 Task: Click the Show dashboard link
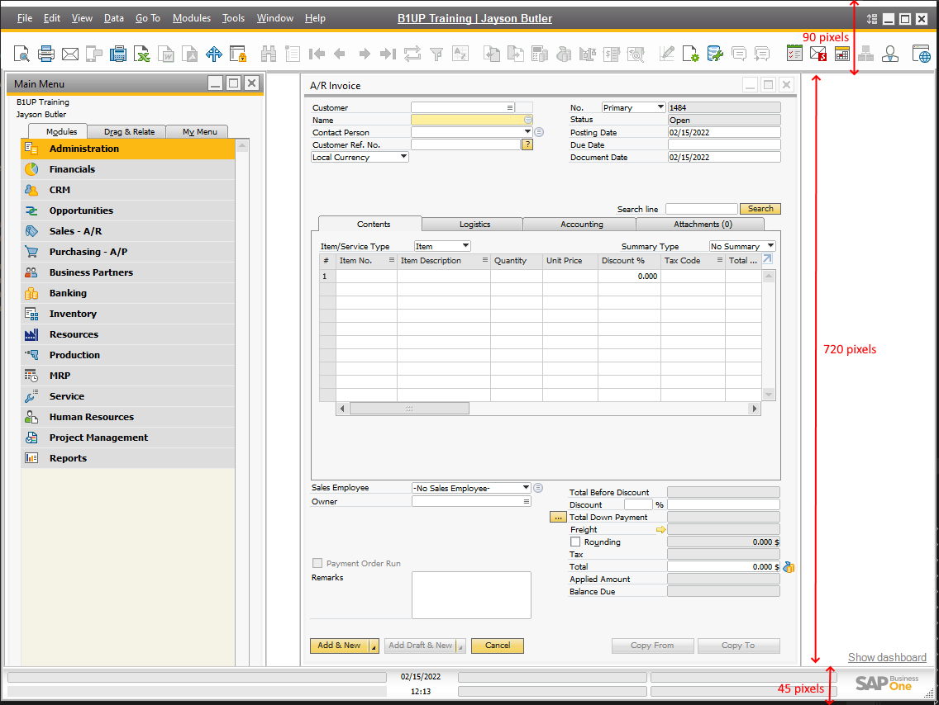(887, 658)
